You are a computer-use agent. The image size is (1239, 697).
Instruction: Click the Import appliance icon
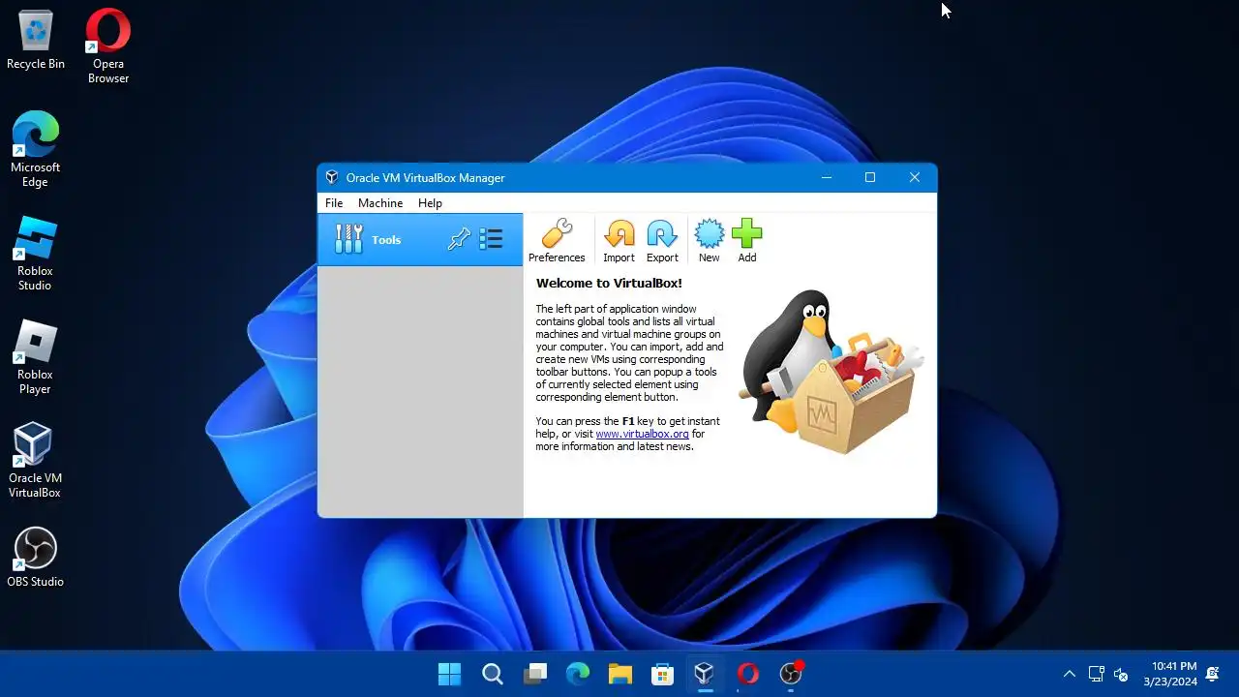tap(619, 240)
